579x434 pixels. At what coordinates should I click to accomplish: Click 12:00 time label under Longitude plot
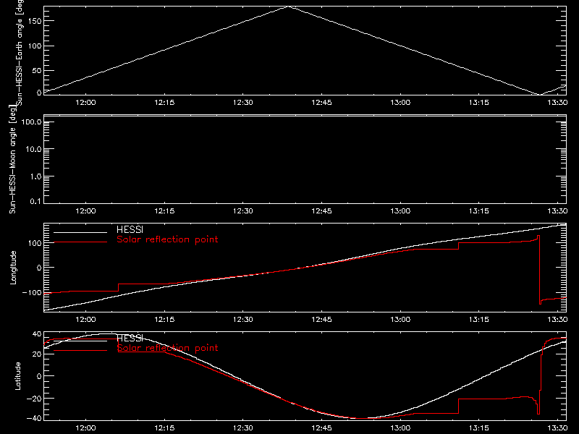pyautogui.click(x=85, y=319)
